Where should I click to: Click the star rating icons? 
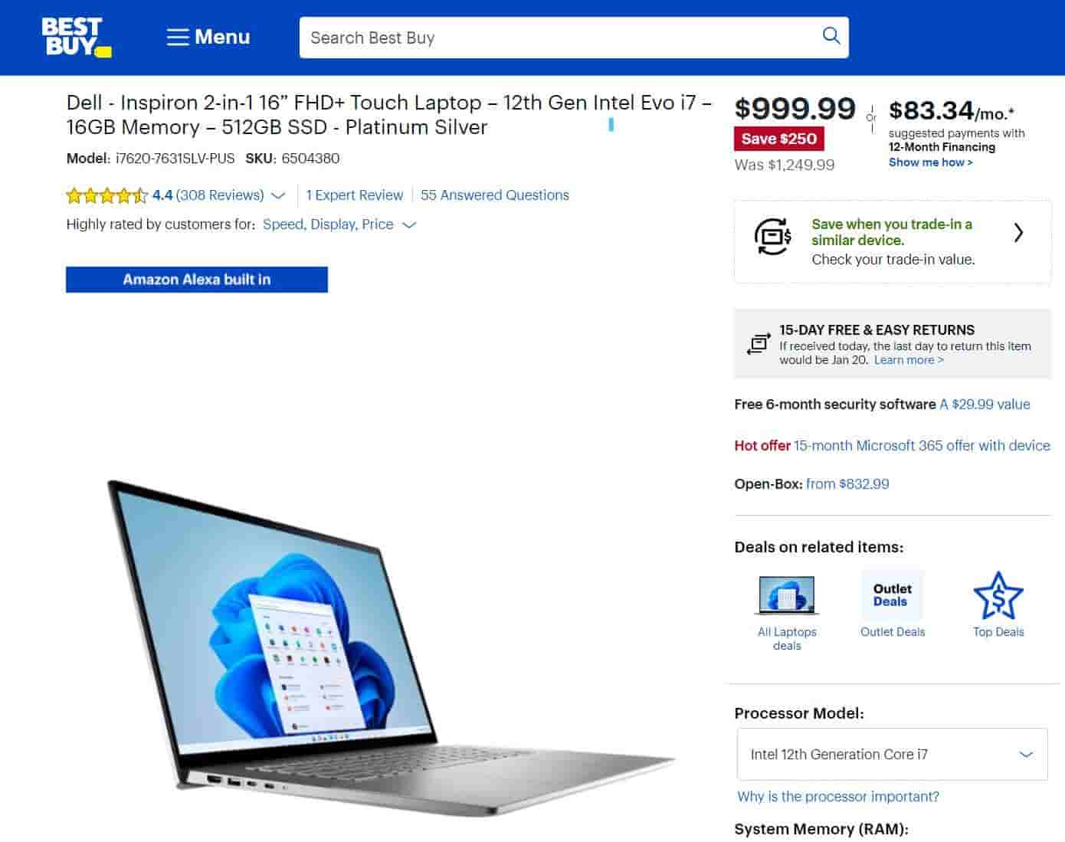106,195
